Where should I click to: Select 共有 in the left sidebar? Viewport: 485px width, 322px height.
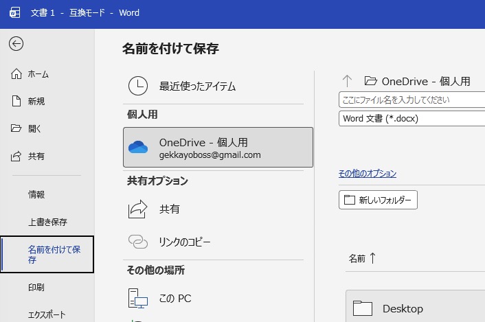click(36, 156)
